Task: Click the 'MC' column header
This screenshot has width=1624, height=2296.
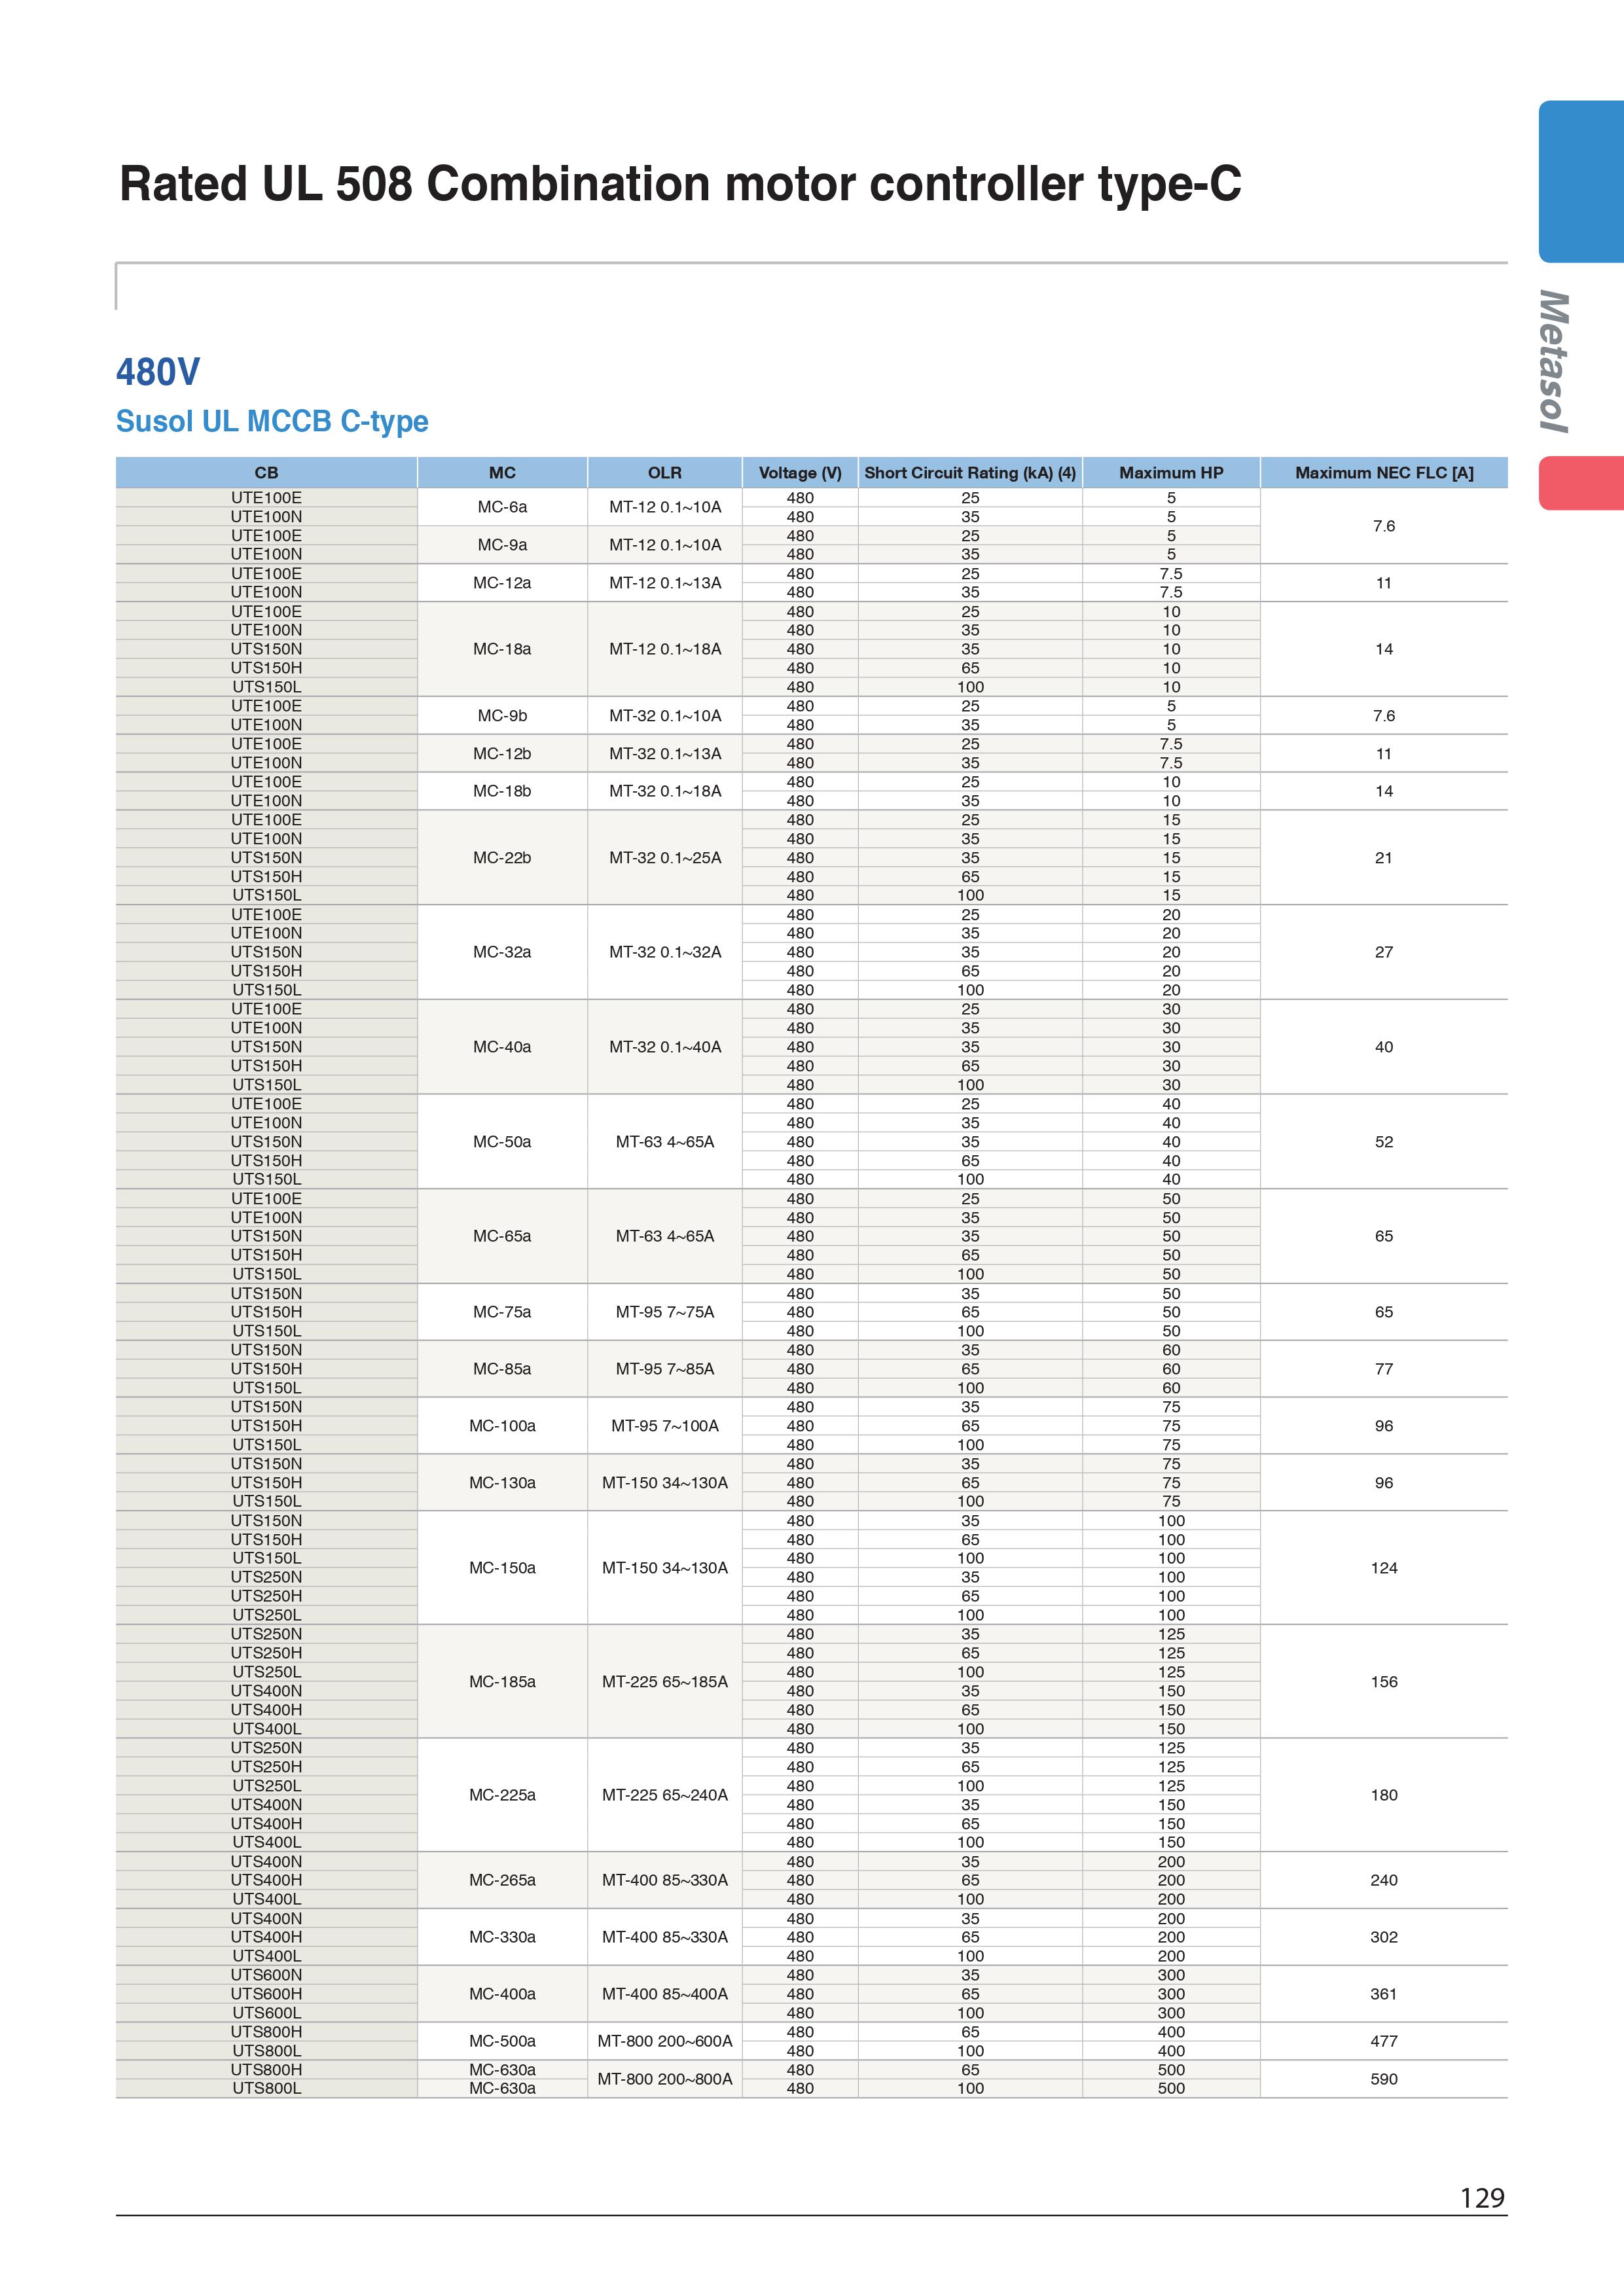Action: [502, 473]
